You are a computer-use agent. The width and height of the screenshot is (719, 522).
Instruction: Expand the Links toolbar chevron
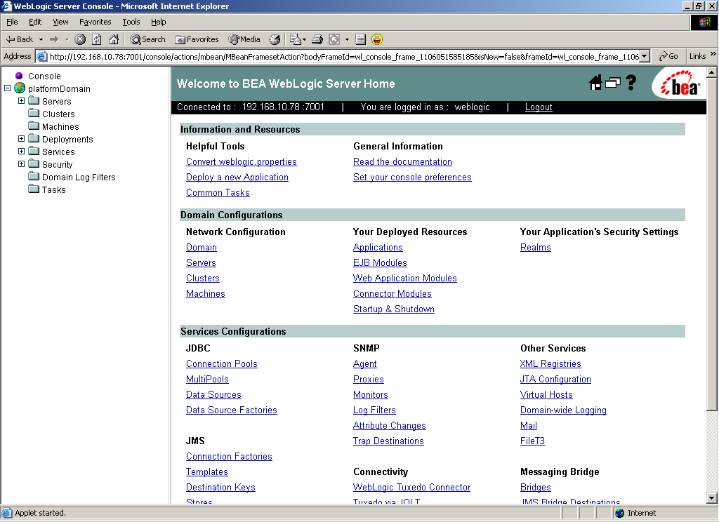[x=713, y=54]
